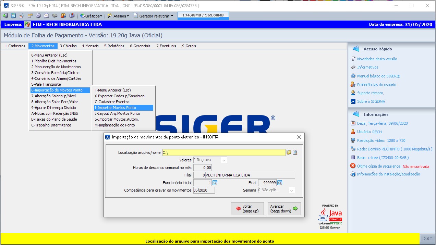Click the exit door icon in toolbar
Image resolution: width=436 pixels, height=245 pixels.
coord(5,16)
